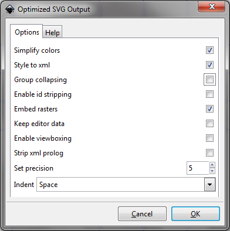Click the Optimized SVG Output title text
230x231 pixels.
click(54, 9)
